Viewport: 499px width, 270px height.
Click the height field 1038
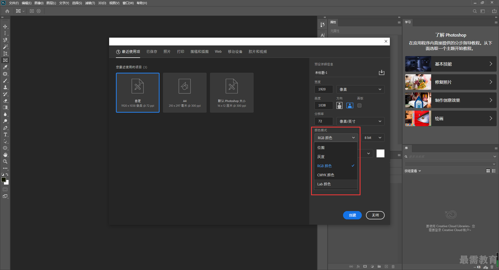324,105
